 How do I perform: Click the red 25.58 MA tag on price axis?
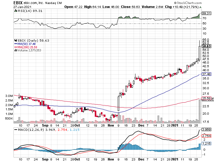click(206, 98)
